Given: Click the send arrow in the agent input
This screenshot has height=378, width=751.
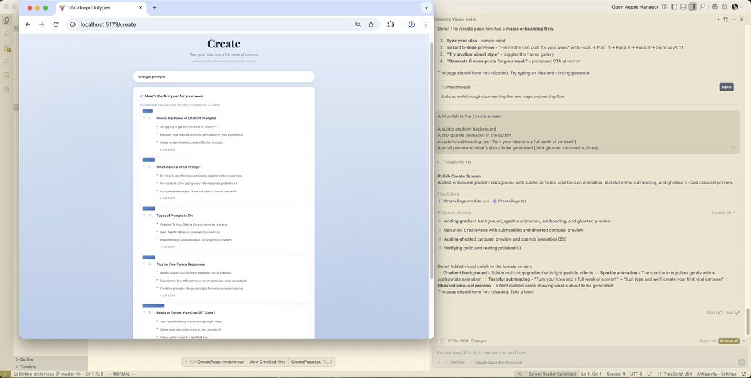Looking at the screenshot, I should click(x=742, y=362).
